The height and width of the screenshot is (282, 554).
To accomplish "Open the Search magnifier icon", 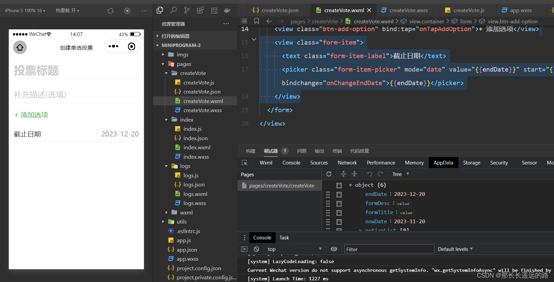I will coord(173,10).
